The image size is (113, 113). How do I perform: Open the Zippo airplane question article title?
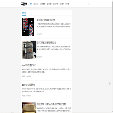[x=29, y=65]
